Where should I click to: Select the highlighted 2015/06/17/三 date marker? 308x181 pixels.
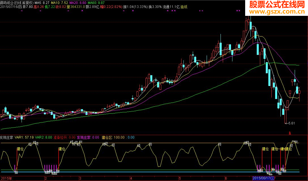tap(263, 178)
